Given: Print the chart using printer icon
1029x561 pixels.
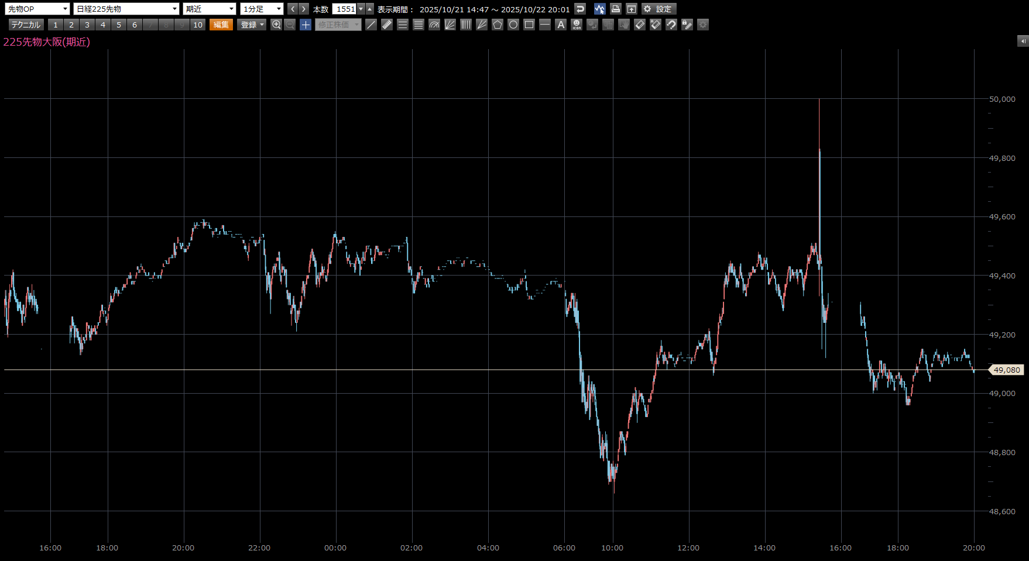Looking at the screenshot, I should click(616, 9).
